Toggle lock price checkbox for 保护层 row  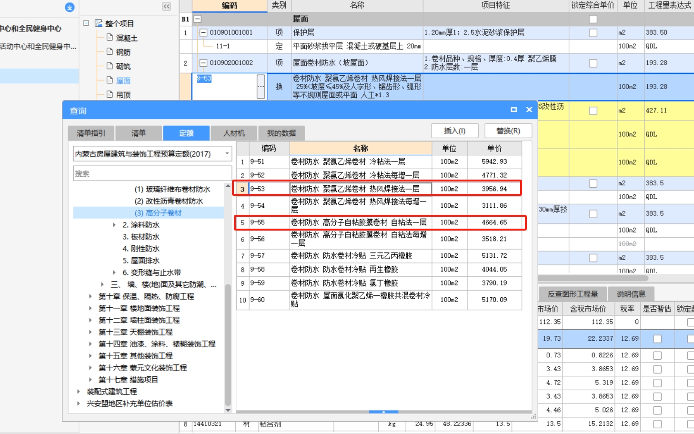593,33
